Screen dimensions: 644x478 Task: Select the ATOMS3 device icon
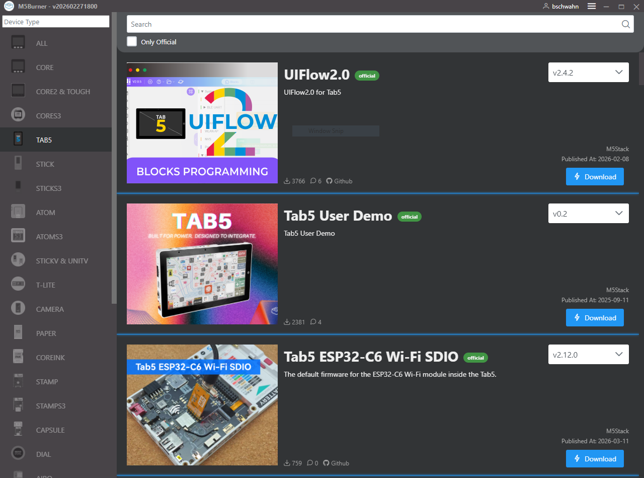[19, 237]
